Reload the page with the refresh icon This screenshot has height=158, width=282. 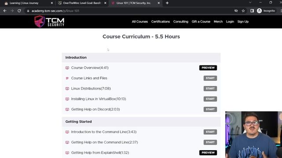[x=19, y=11]
